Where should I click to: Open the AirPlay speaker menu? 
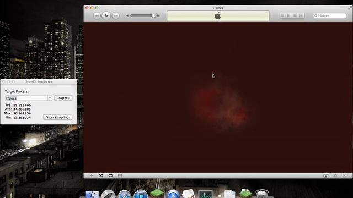pyautogui.click(x=326, y=175)
